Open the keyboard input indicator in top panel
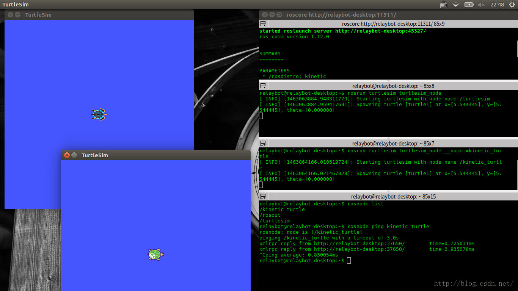This screenshot has height=291, width=518. (444, 5)
